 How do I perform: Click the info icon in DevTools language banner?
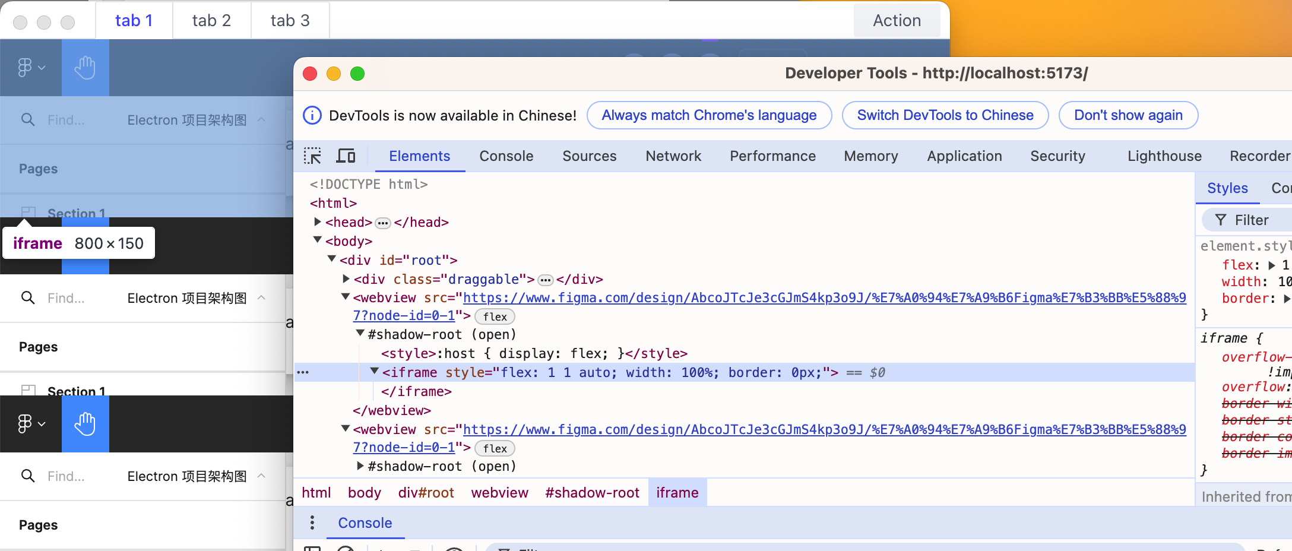312,115
